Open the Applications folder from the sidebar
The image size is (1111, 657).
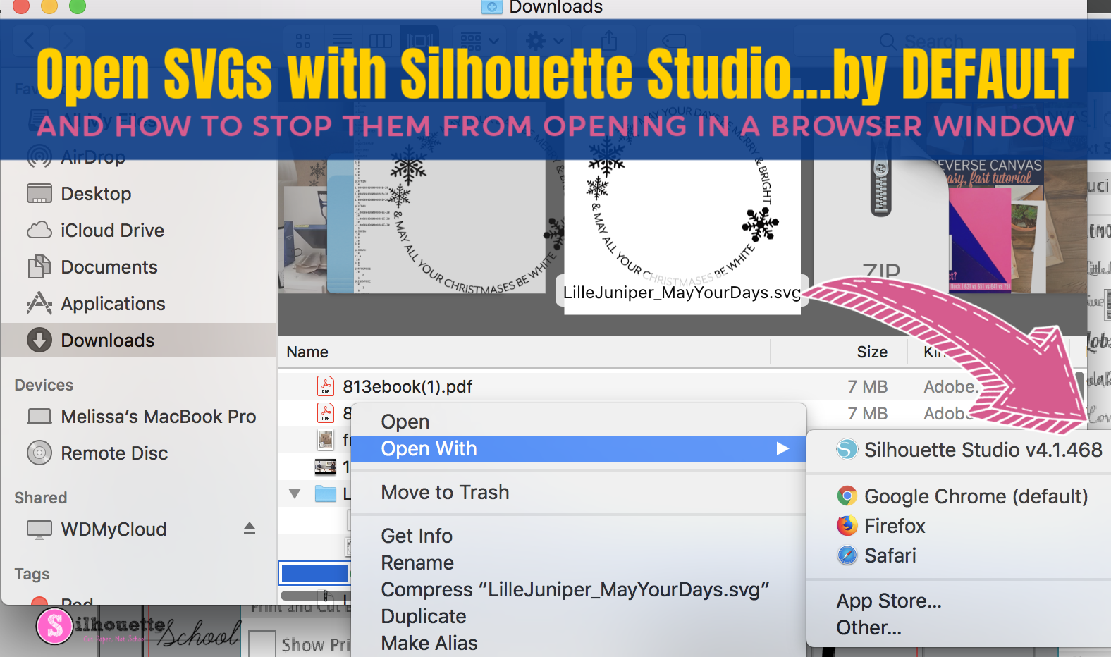[x=96, y=304]
